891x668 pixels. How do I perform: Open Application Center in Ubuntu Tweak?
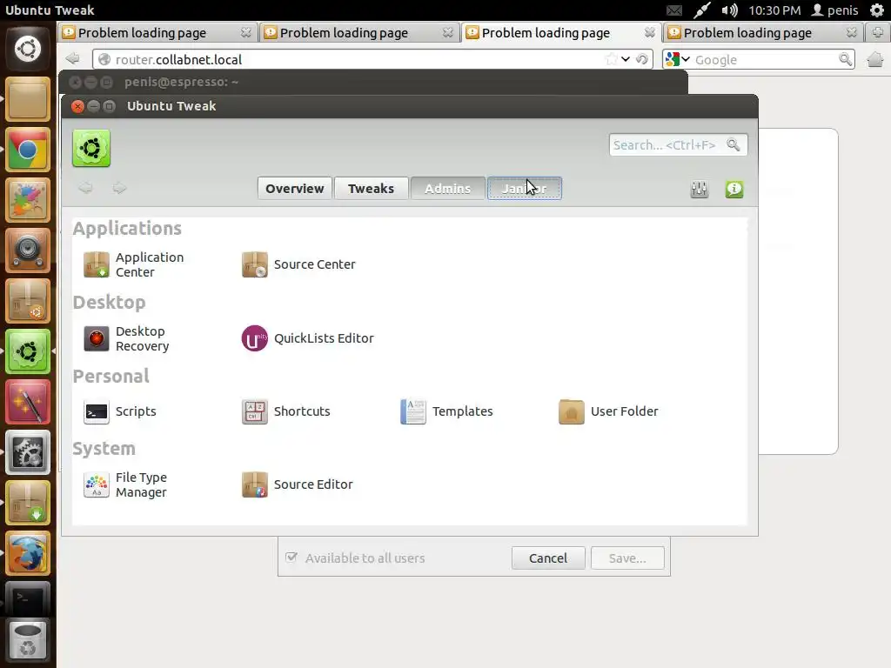133,264
